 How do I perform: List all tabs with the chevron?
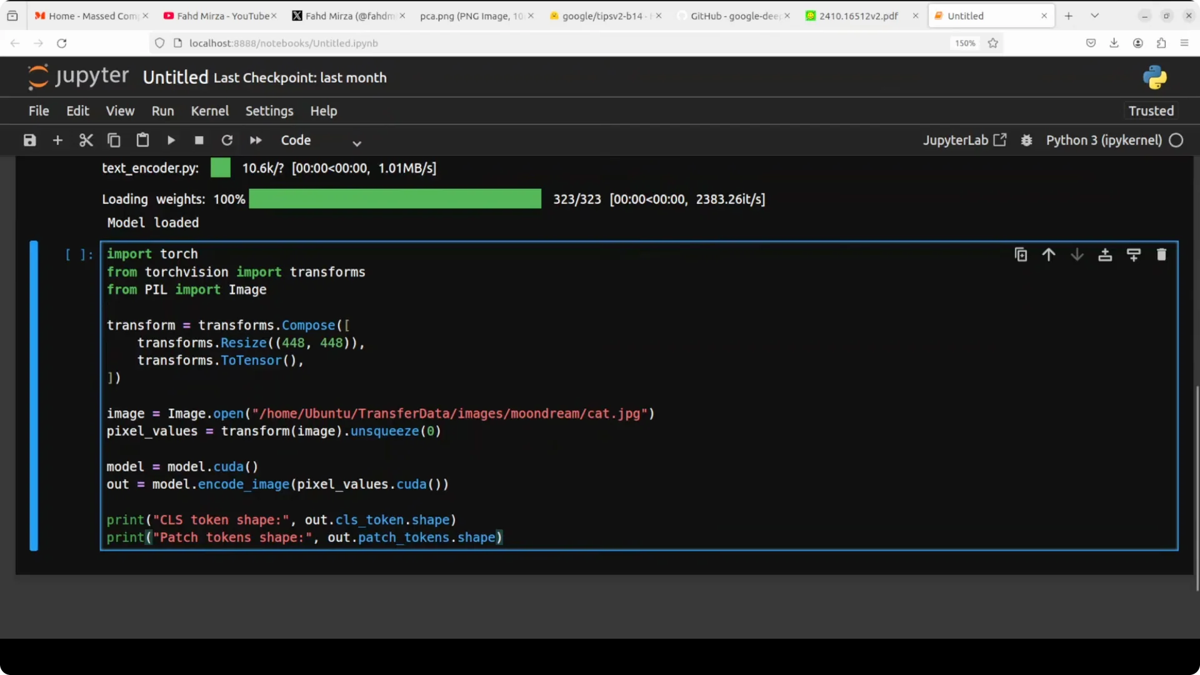pos(1094,16)
